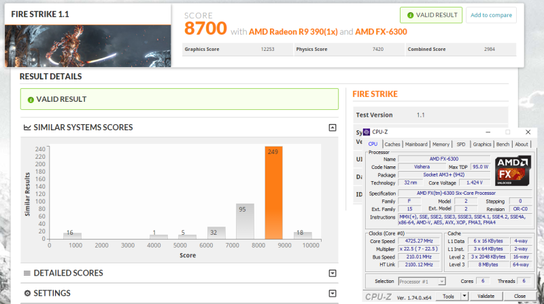Click the orange 249 bar in the chart
This screenshot has width=544, height=304.
click(274, 193)
